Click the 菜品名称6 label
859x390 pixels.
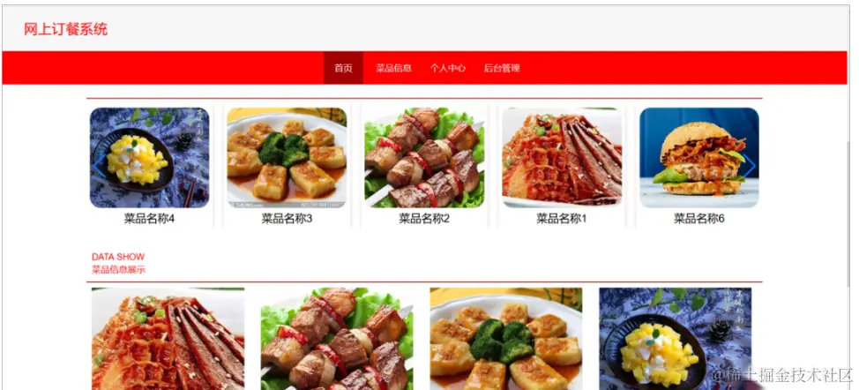[x=699, y=219]
